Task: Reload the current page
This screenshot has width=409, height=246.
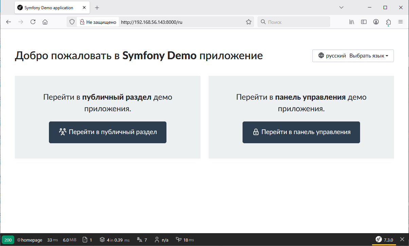Action: pos(33,22)
